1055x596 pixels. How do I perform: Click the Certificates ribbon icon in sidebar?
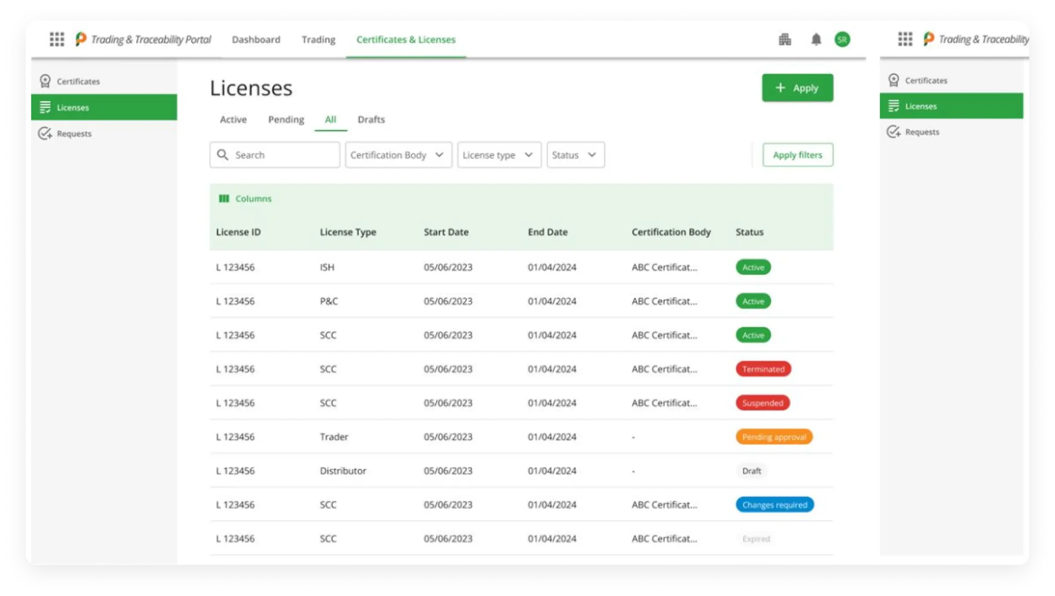click(x=45, y=81)
